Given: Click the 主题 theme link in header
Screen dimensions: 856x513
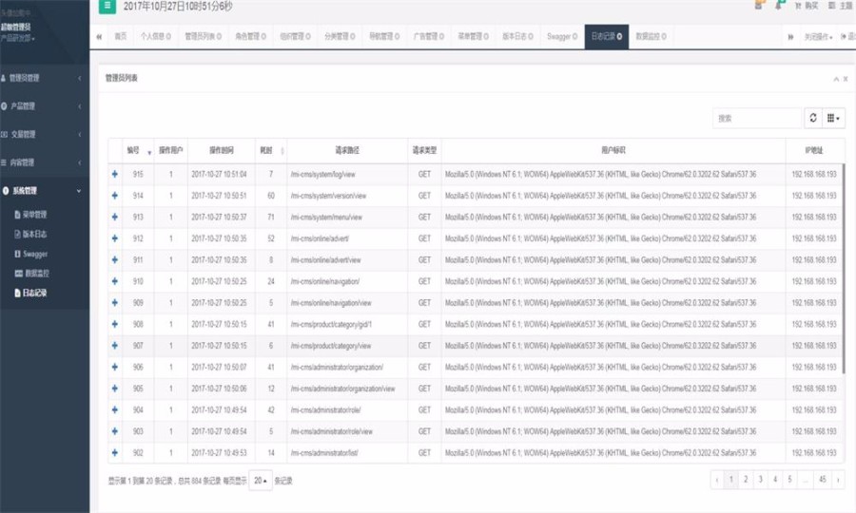Looking at the screenshot, I should tap(842, 6).
